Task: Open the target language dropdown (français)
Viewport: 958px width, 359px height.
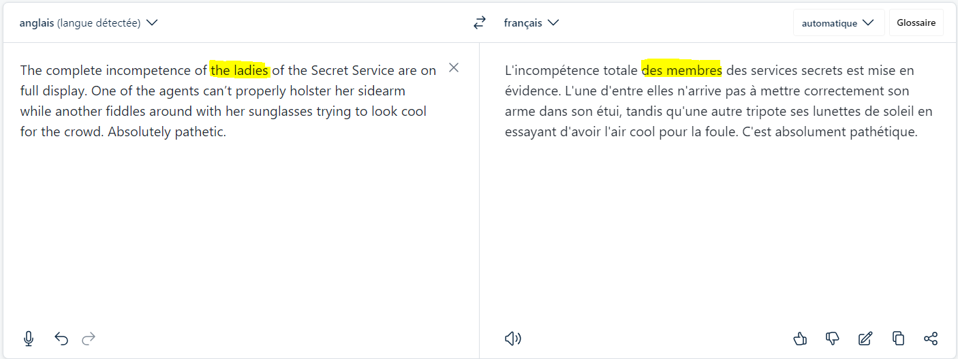Action: [531, 22]
